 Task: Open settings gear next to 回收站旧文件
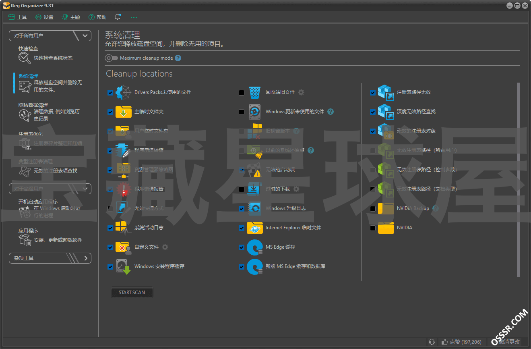(301, 92)
